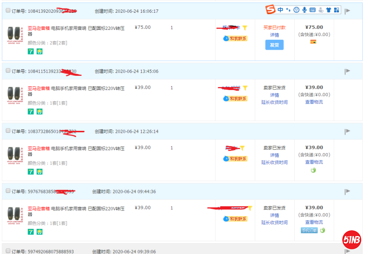Check the checkbox for the 12:26:14 order
The height and width of the screenshot is (254, 366).
pyautogui.click(x=8, y=131)
